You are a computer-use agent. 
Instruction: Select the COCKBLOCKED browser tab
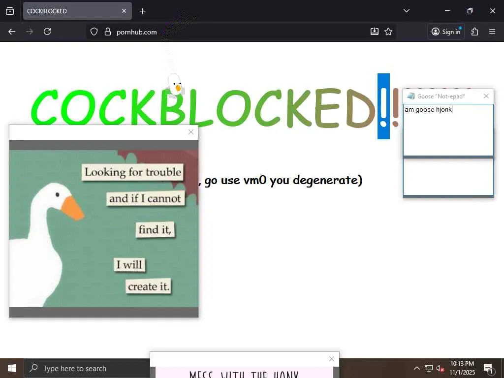pos(77,11)
